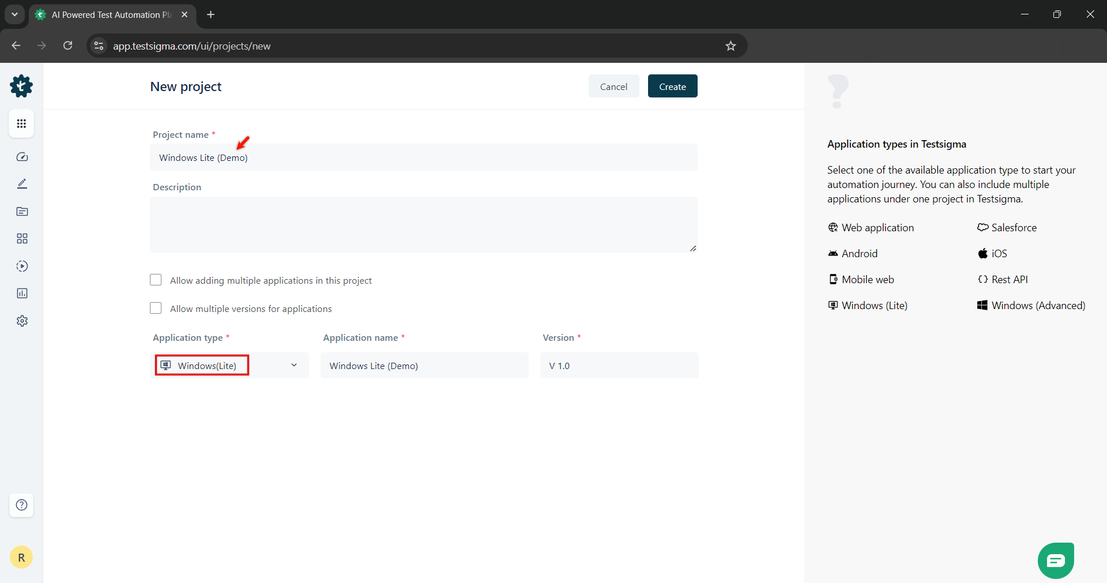Click the 'Salesforce' text in help panel
Viewport: 1107px width, 583px height.
(x=1014, y=228)
